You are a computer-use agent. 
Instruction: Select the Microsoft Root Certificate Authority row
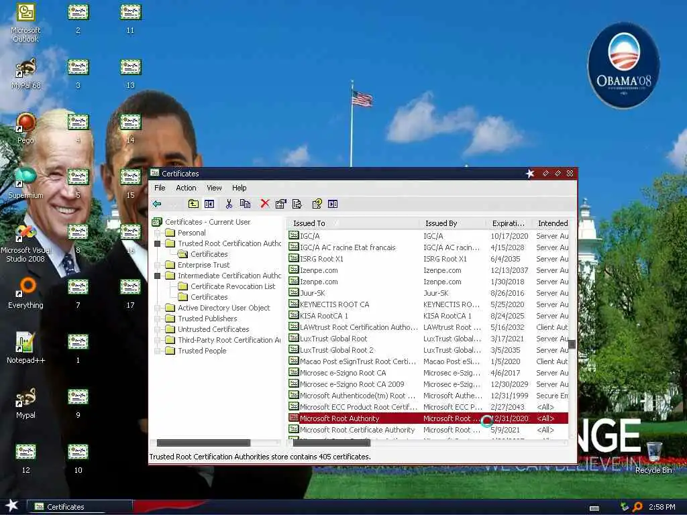[x=428, y=430]
